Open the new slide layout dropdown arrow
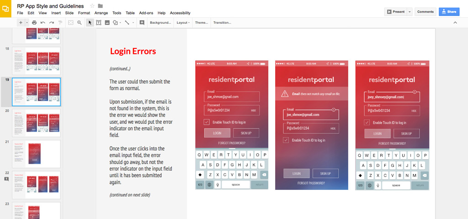Image resolution: width=468 pixels, height=219 pixels. click(27, 22)
